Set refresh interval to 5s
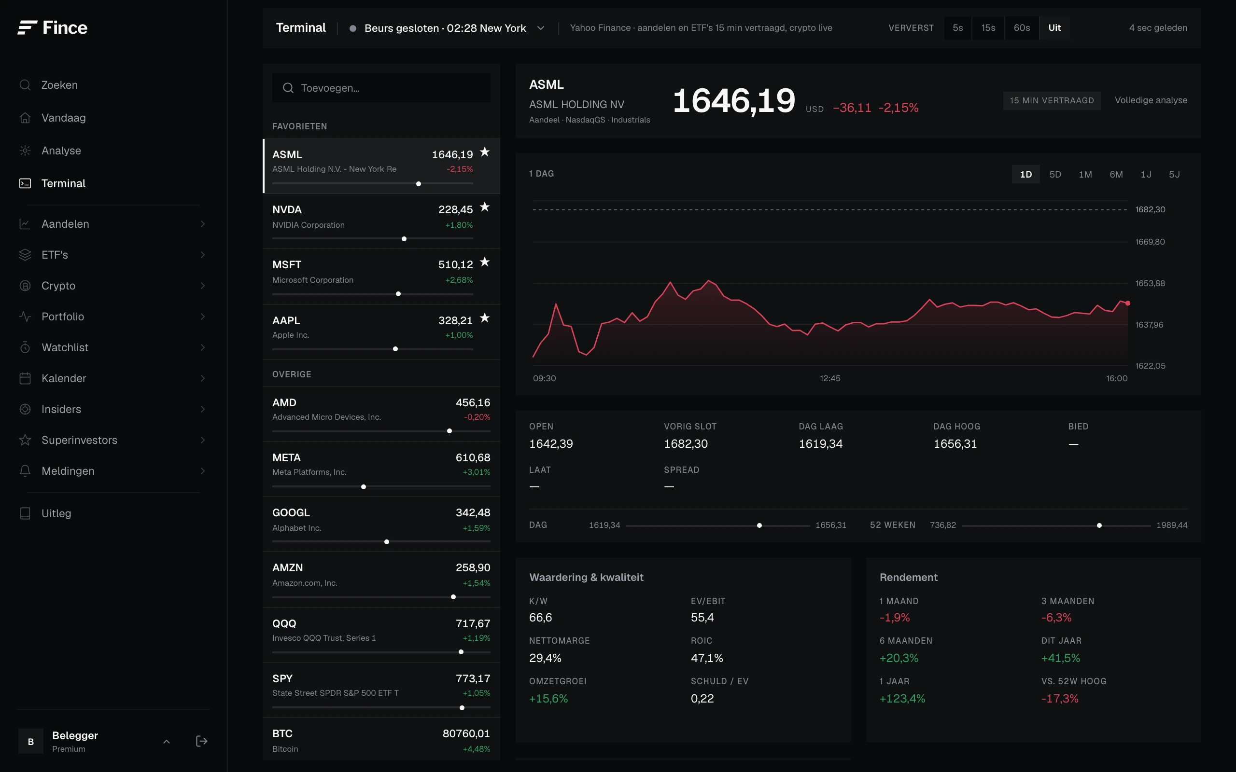The height and width of the screenshot is (772, 1236). (957, 28)
